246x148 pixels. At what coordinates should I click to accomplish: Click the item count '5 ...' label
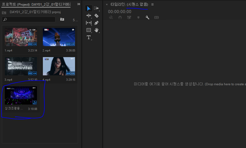point(75,20)
